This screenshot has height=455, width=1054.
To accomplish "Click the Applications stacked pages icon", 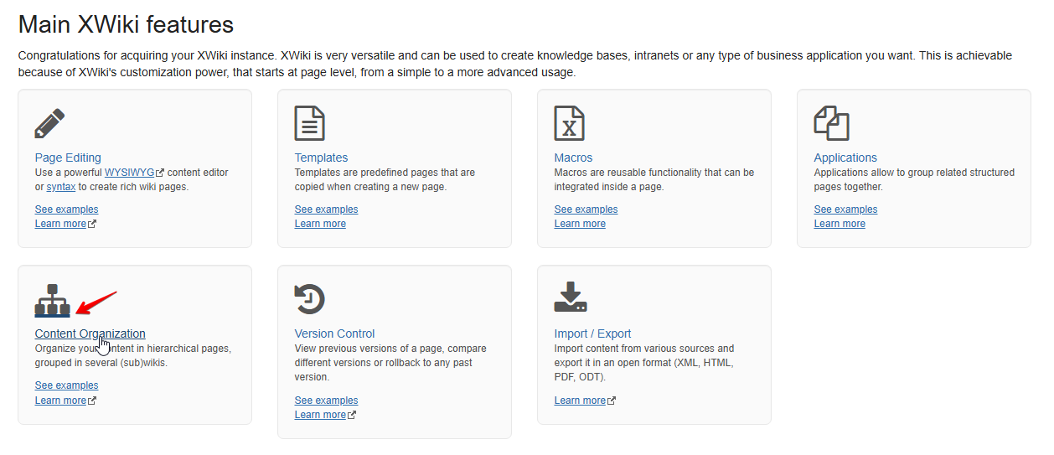I will [x=832, y=123].
